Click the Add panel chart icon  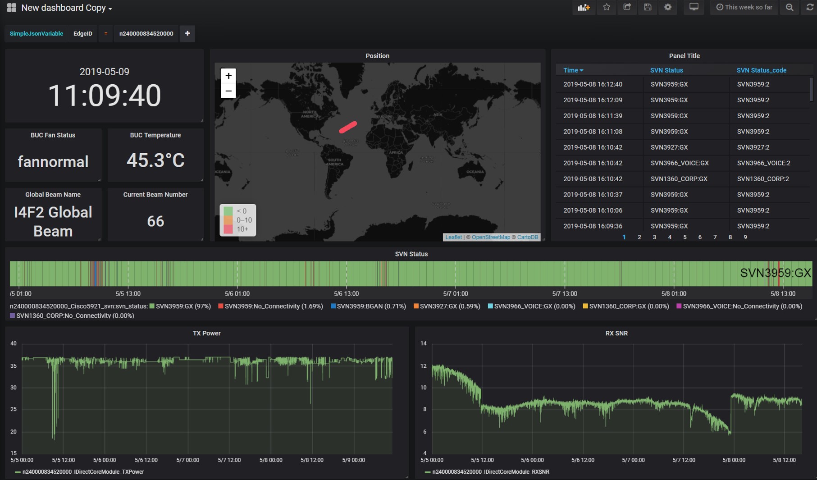584,7
